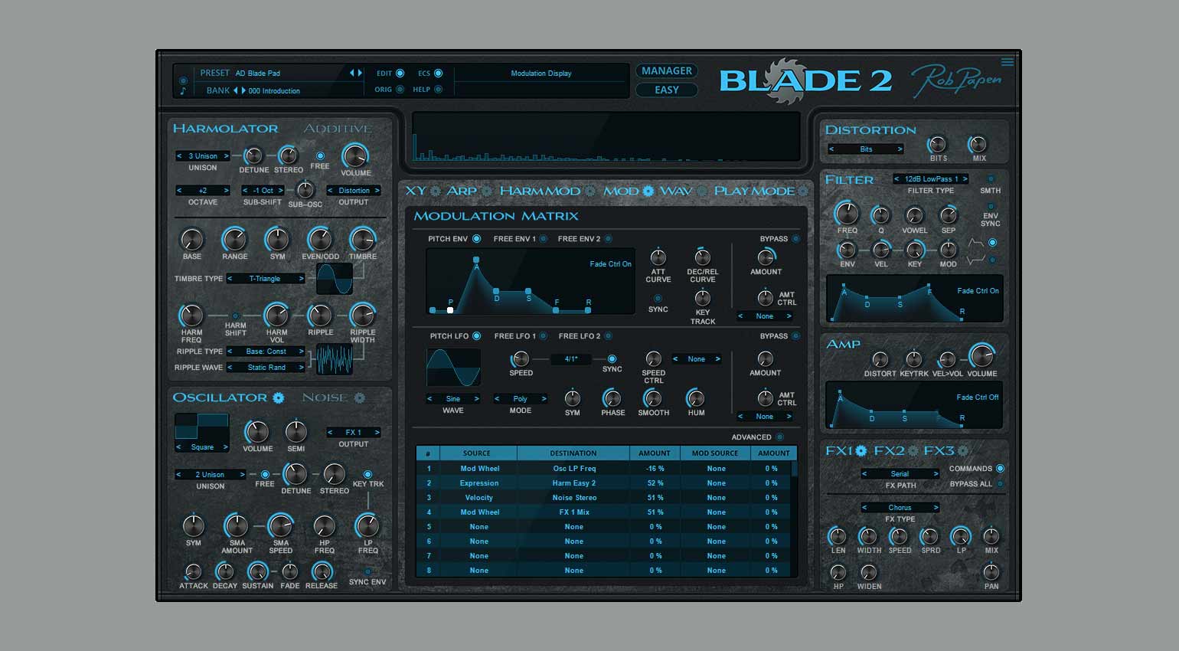Click the envelope Attack point A in Pitch Env
1179x651 pixels.
tap(476, 260)
